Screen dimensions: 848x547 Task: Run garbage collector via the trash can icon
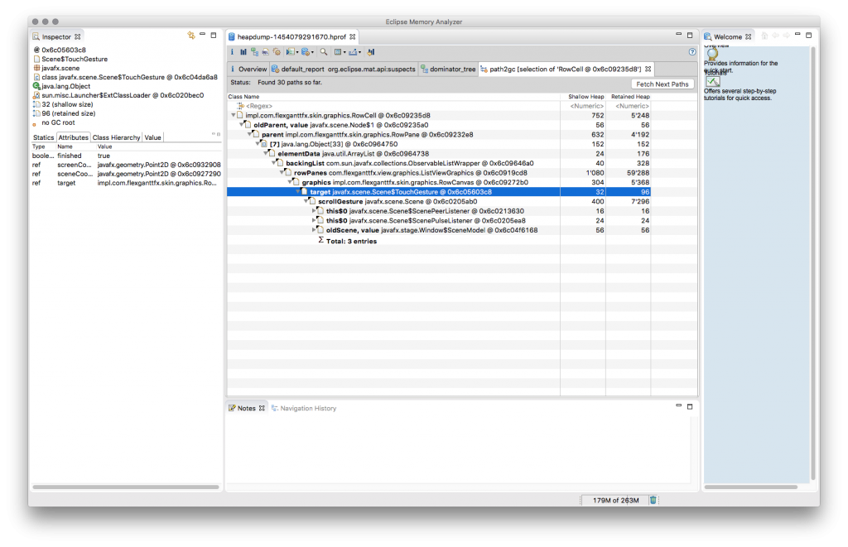coord(653,500)
